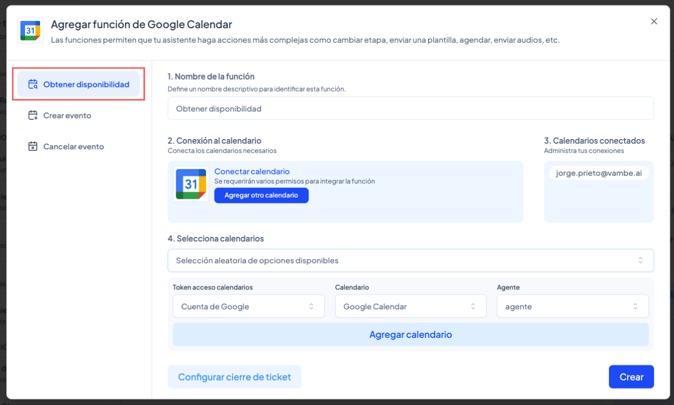The image size is (674, 405).
Task: Click the Google Calendar icon beside Conectar calendario
Action: 191,184
